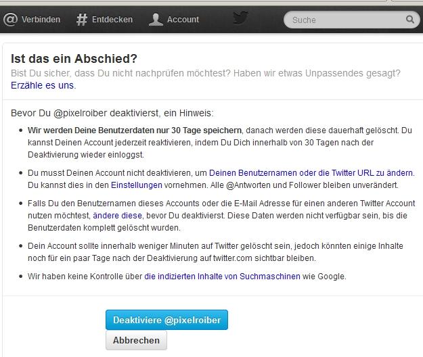Click the magnifying glass search icon

(x=410, y=20)
